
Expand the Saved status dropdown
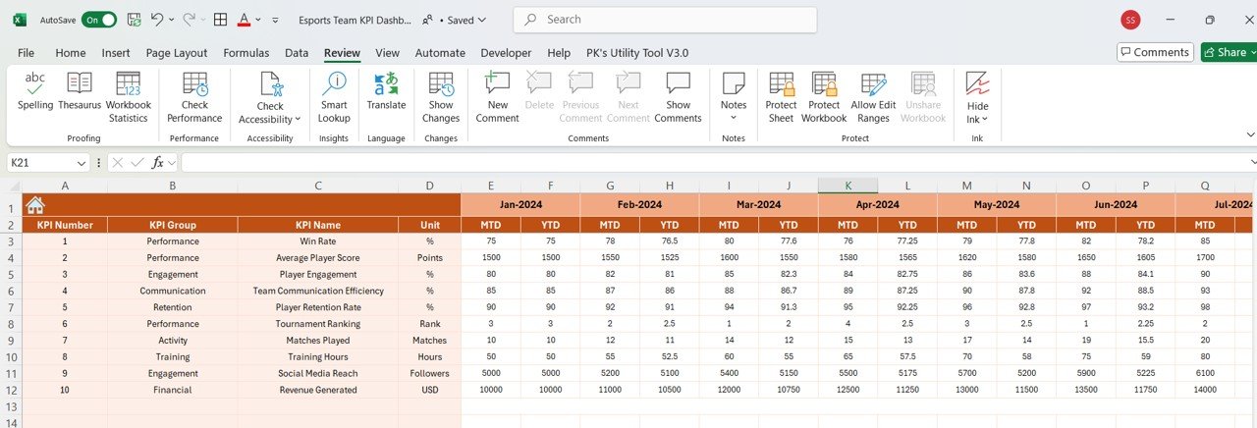tap(482, 20)
